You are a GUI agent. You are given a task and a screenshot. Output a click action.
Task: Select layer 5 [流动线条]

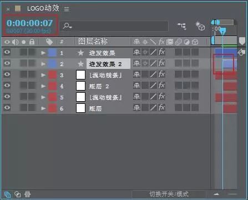(105, 98)
